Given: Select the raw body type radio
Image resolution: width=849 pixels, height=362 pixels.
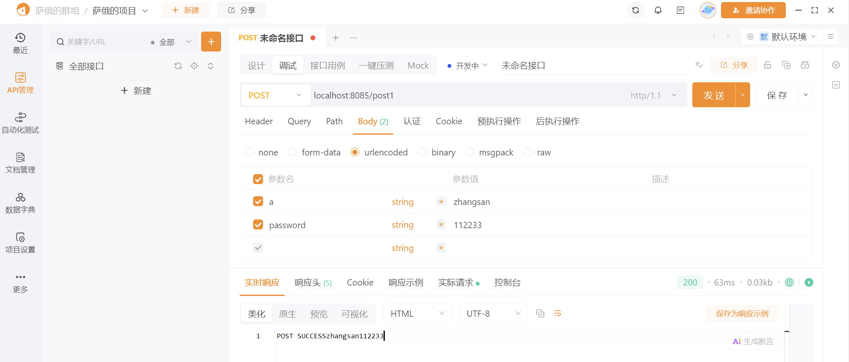Looking at the screenshot, I should click(x=528, y=153).
